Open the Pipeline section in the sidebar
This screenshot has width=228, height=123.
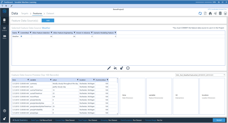point(4,37)
